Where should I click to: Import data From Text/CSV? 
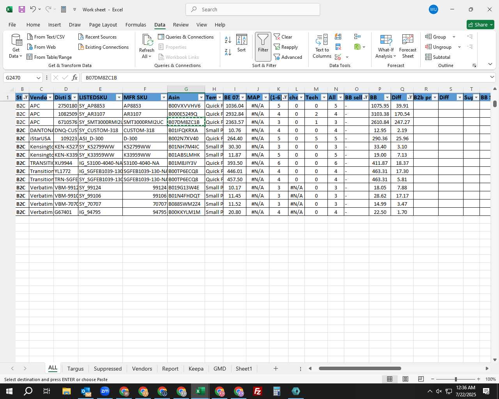click(x=46, y=37)
